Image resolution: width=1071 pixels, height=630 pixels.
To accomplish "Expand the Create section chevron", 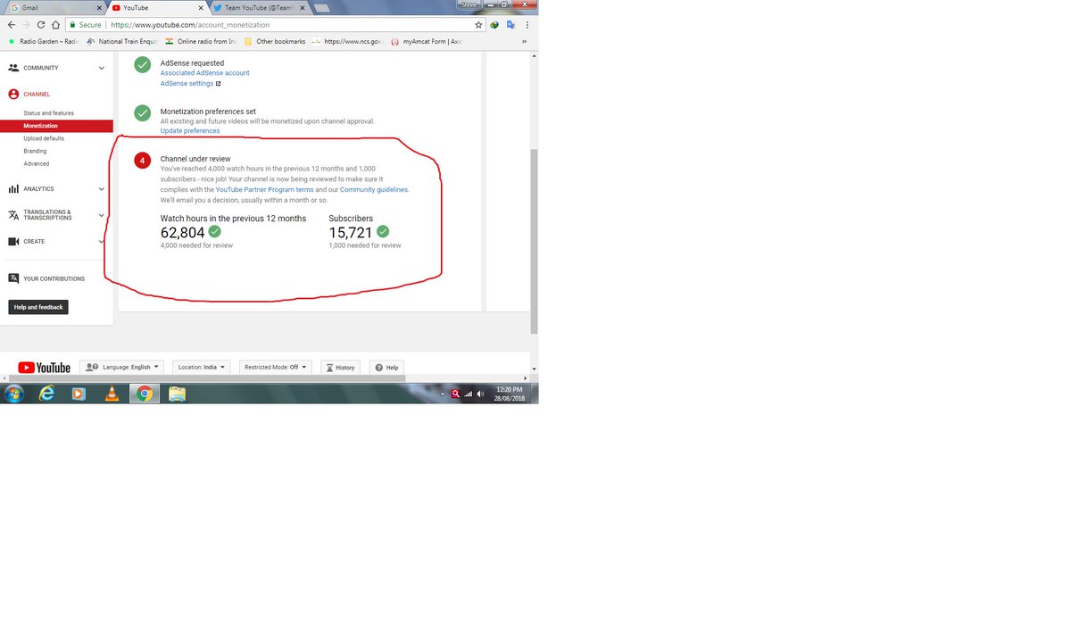I will [x=102, y=242].
